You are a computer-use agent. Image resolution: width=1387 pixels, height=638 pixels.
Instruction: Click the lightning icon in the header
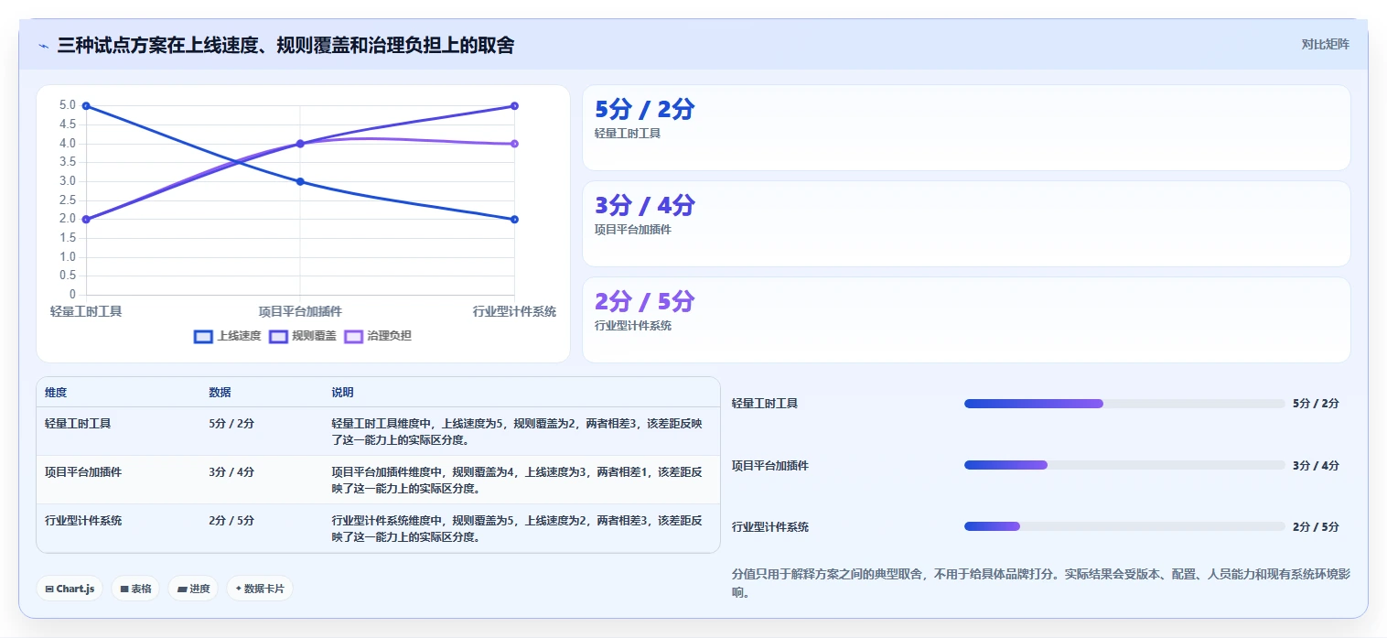44,45
